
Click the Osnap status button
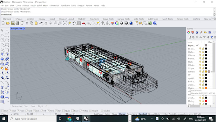pyautogui.click(x=122, y=114)
